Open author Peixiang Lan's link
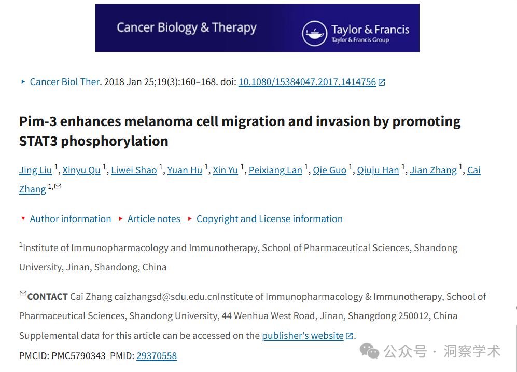This screenshot has width=517, height=372. [275, 170]
